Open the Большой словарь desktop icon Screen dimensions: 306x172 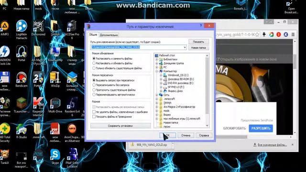point(72,81)
